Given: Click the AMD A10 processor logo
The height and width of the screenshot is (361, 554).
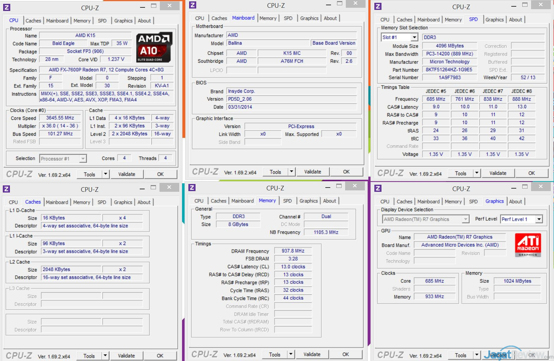Looking at the screenshot, I should pos(154,47).
